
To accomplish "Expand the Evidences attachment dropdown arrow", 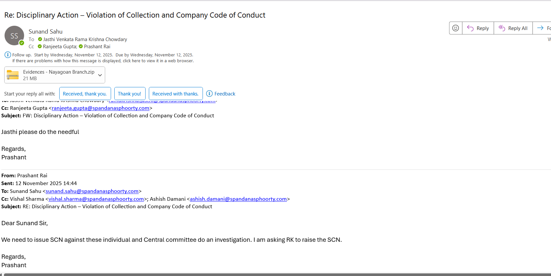I will [x=100, y=75].
